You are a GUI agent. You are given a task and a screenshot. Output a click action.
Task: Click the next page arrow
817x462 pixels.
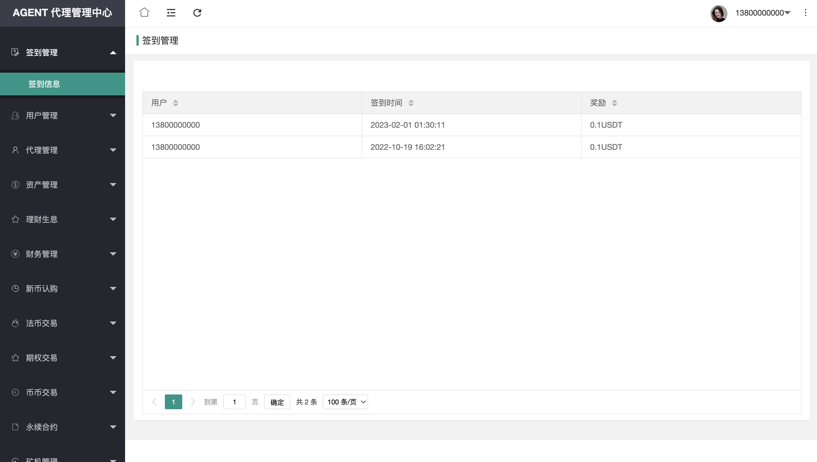[x=193, y=402]
